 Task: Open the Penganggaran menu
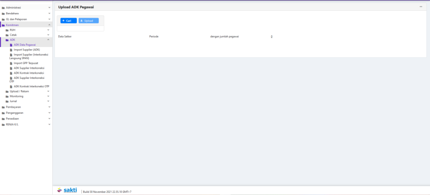point(15,113)
